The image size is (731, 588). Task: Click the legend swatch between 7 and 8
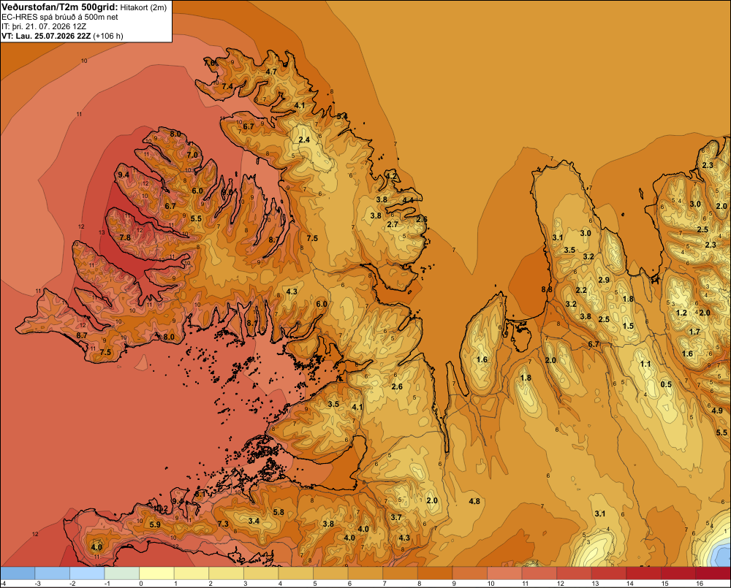point(400,573)
